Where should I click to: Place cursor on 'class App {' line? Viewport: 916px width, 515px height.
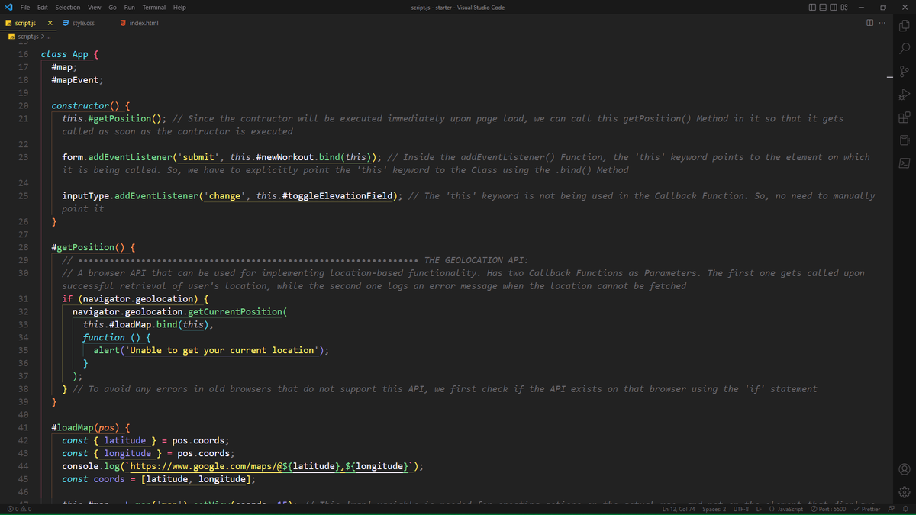69,54
